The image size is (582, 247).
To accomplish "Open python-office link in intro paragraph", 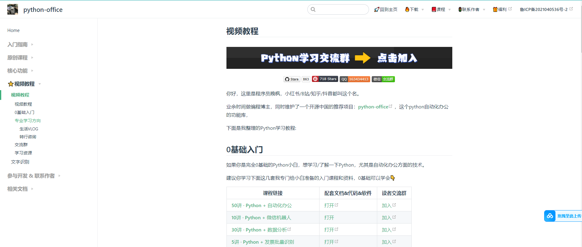I will click(373, 107).
